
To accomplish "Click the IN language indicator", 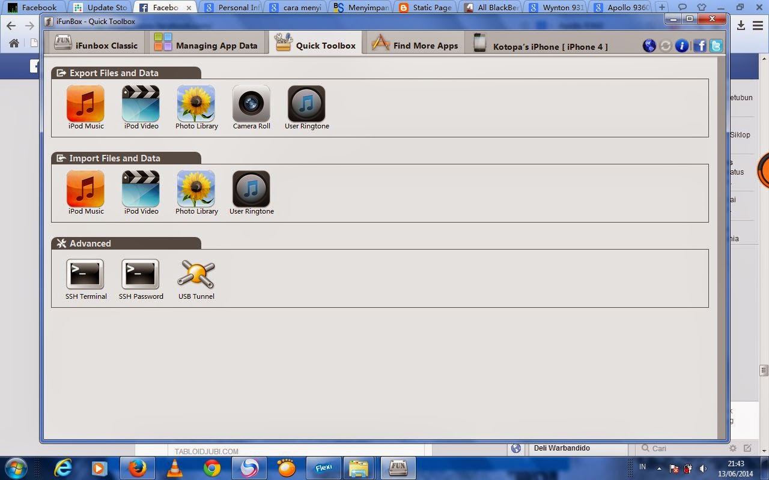I will 642,467.
